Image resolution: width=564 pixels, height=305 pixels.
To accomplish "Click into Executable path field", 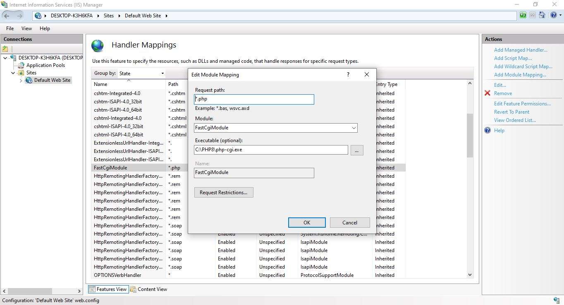I will [271, 150].
